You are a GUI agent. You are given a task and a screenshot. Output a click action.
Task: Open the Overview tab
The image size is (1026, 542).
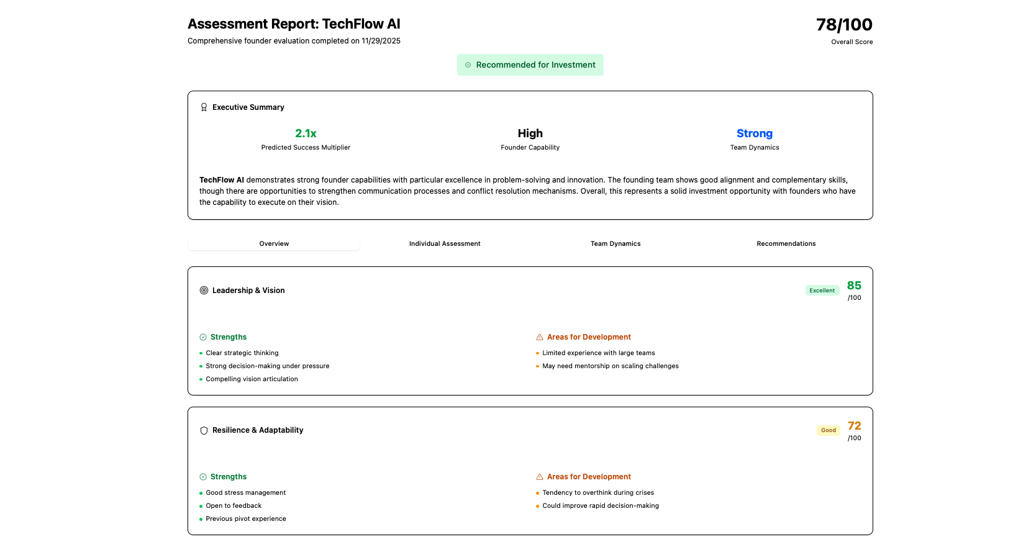(x=274, y=243)
